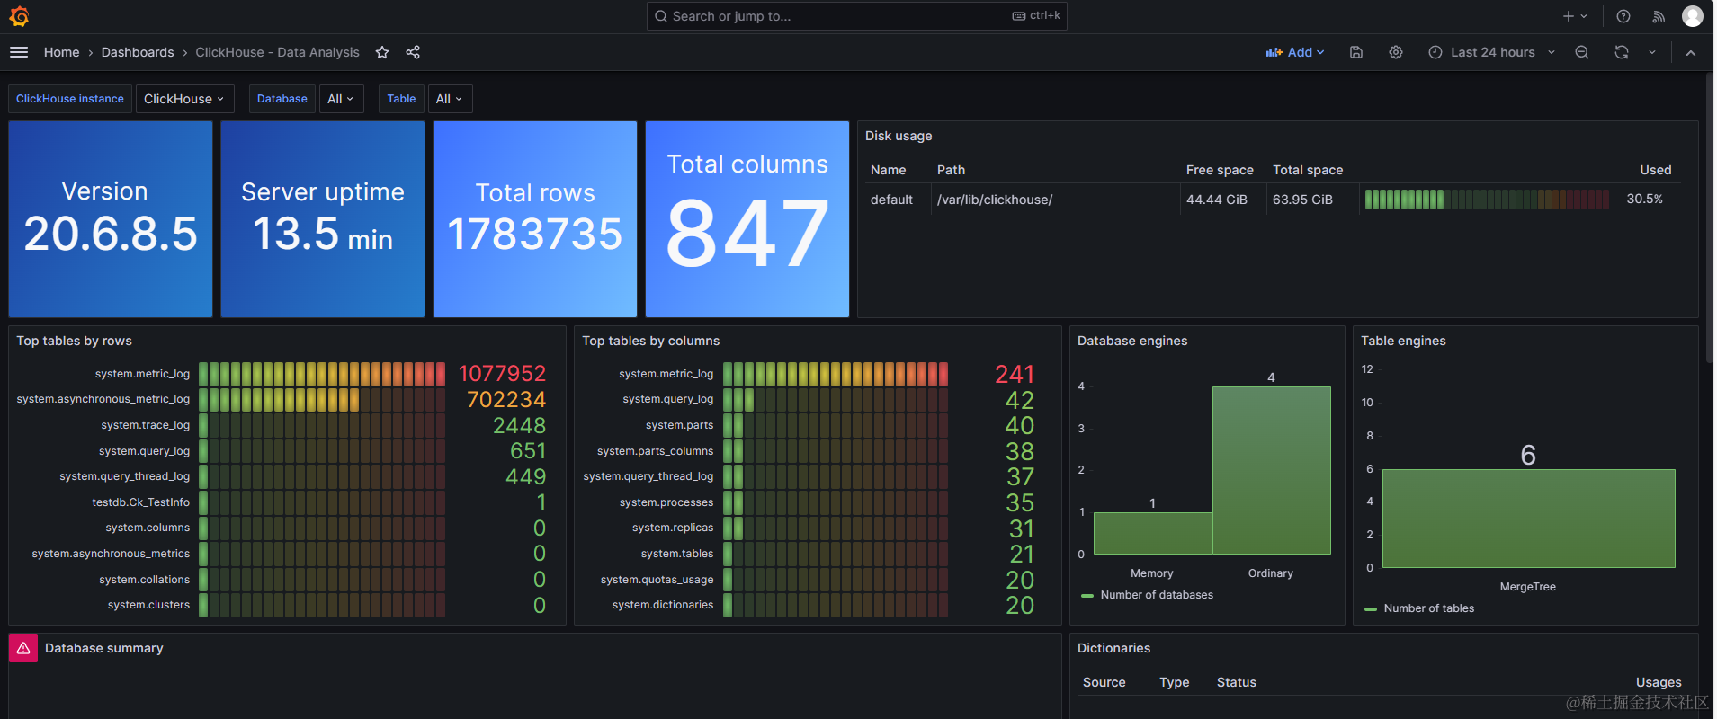
Task: Sort Dictionaries by Type column
Action: click(x=1174, y=682)
